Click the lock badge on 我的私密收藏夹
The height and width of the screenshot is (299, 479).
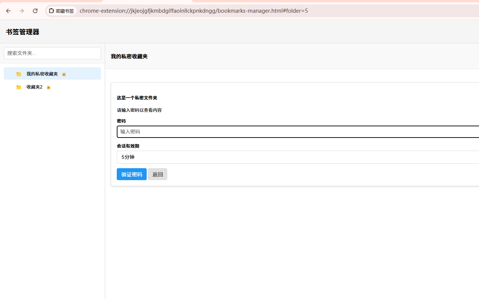(64, 74)
